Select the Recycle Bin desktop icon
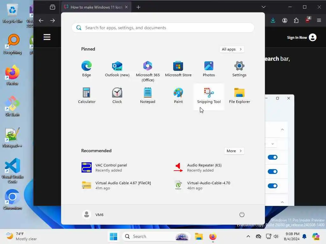Viewport: 326px width, 244px height. coord(12,13)
